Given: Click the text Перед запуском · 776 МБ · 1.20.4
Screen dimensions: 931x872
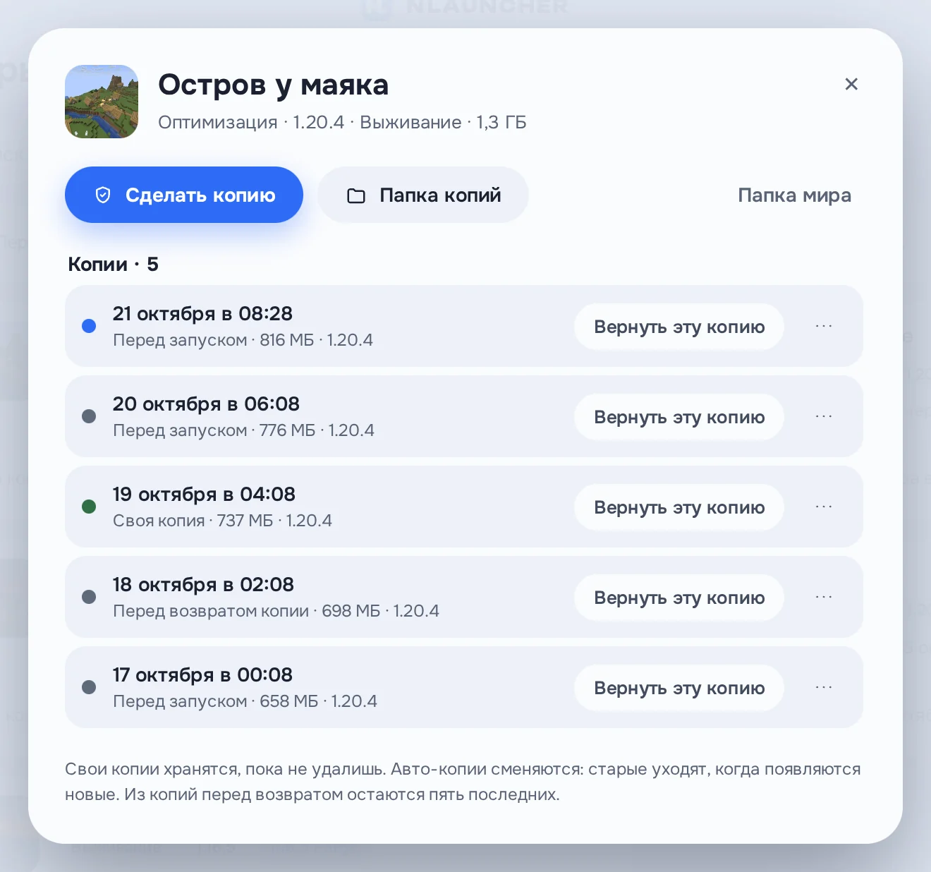Looking at the screenshot, I should click(x=243, y=430).
